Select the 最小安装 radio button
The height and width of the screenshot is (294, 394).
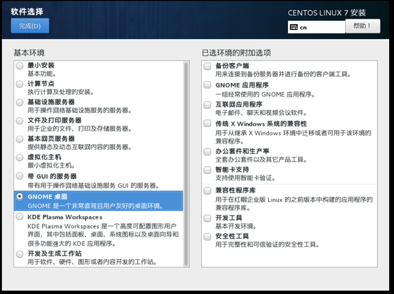tap(20, 66)
